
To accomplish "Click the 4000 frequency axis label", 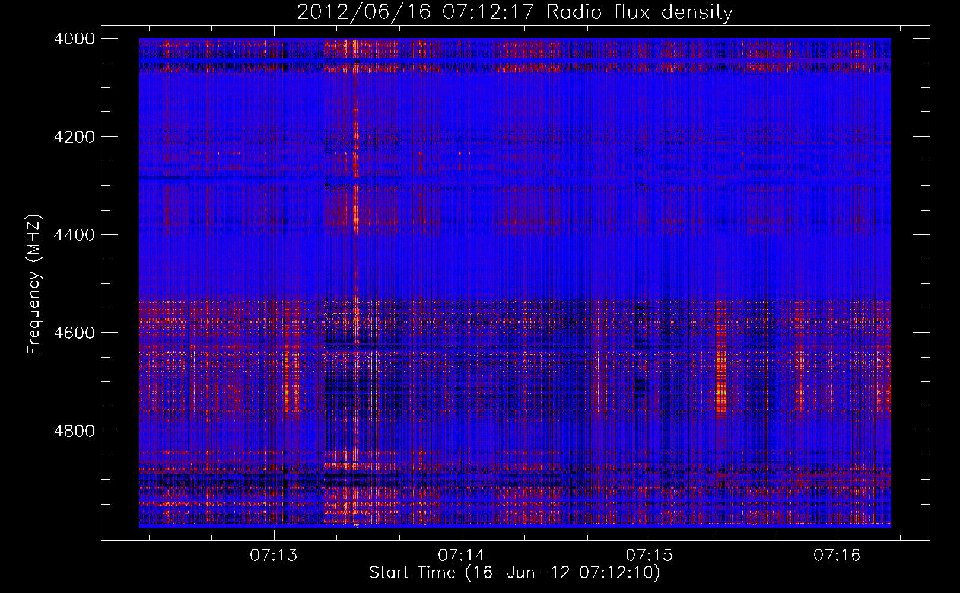I will tap(74, 39).
